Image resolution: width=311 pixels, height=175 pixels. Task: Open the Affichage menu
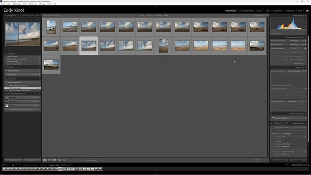click(42, 4)
